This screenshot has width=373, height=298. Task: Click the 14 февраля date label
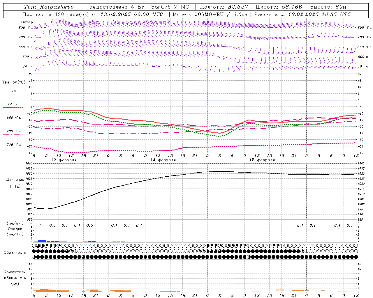point(163,160)
